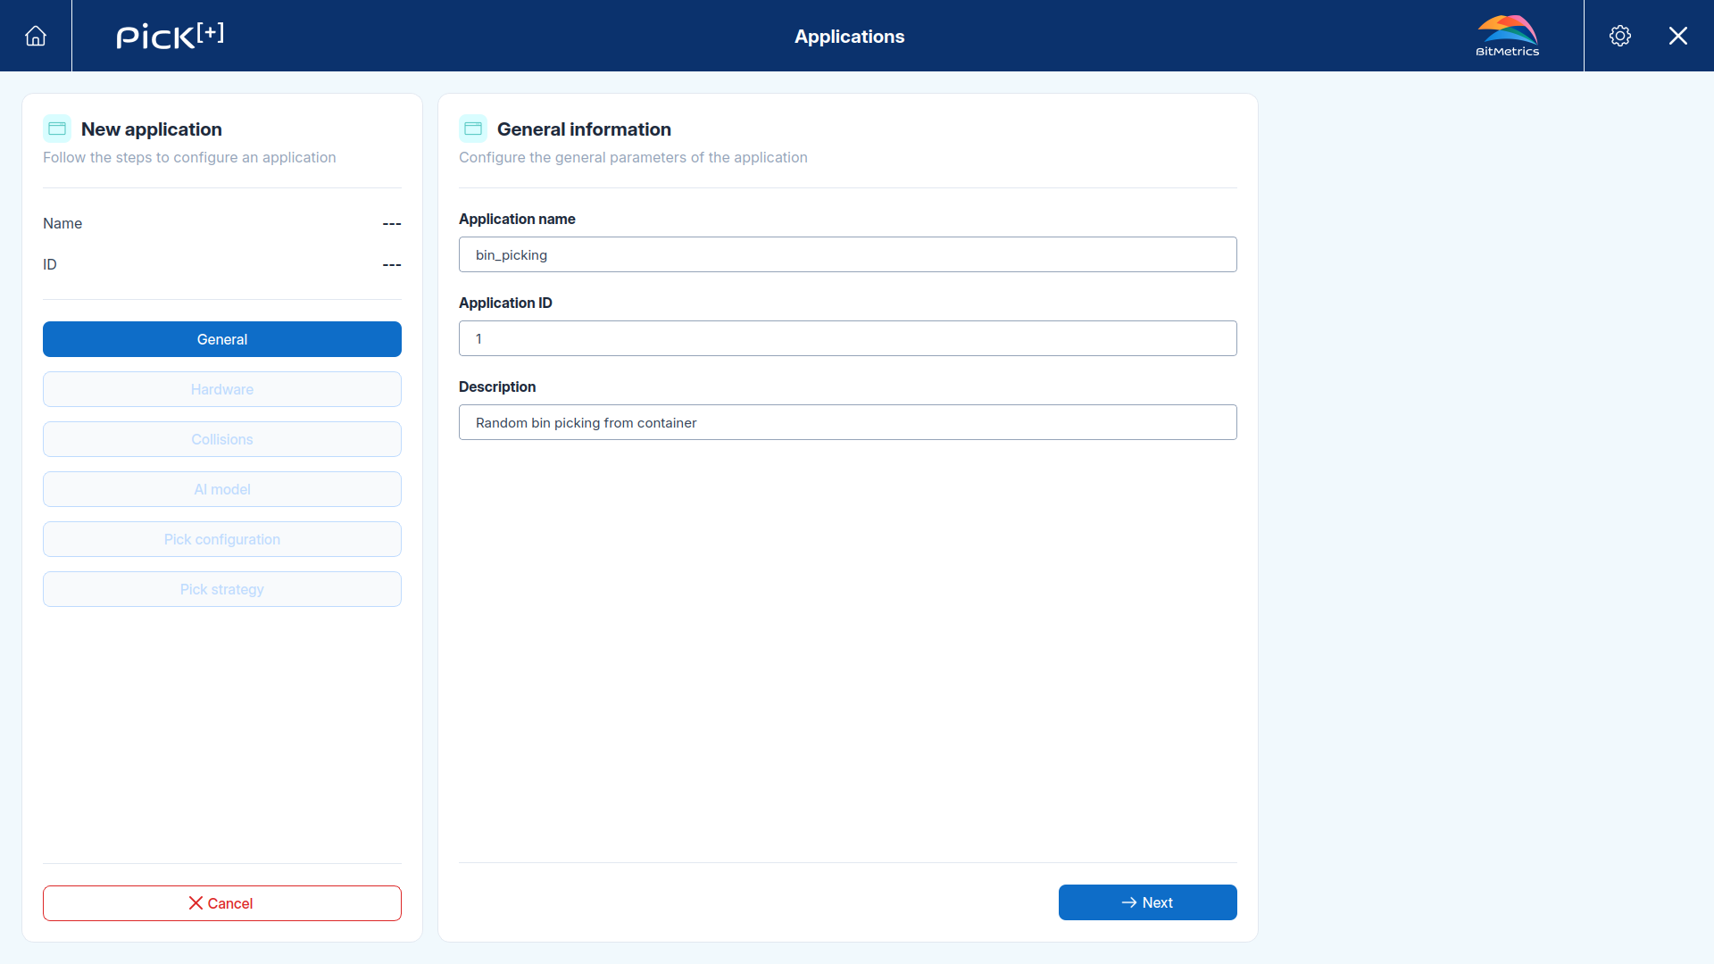Viewport: 1714px width, 964px height.
Task: Close the Applications window with the X
Action: pos(1678,36)
